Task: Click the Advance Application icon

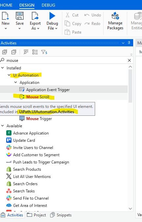Action: (9, 133)
